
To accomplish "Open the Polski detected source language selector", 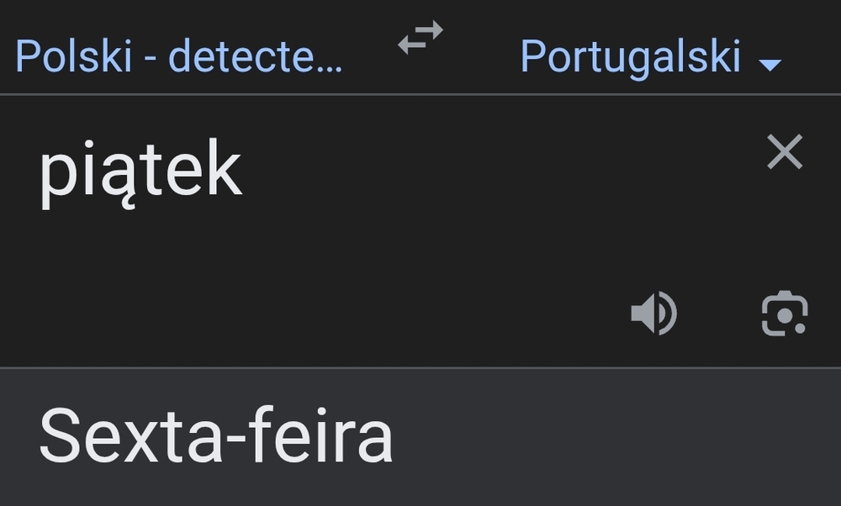I will click(x=179, y=56).
